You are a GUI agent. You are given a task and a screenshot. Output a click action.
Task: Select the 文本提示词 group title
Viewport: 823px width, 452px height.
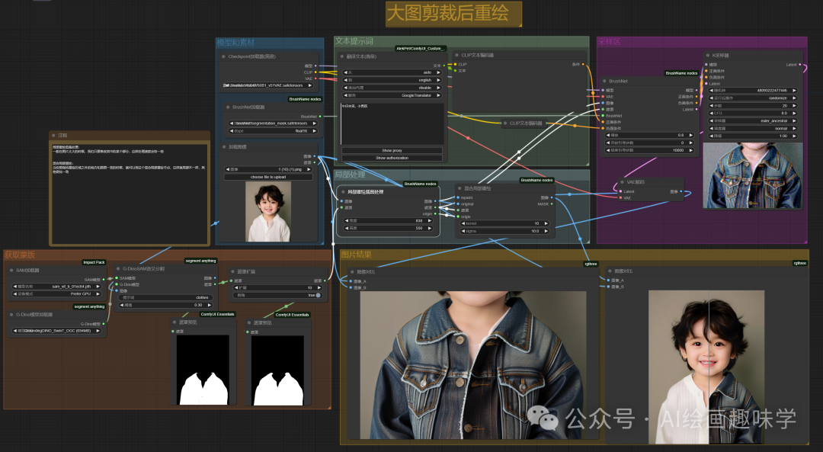click(x=354, y=41)
